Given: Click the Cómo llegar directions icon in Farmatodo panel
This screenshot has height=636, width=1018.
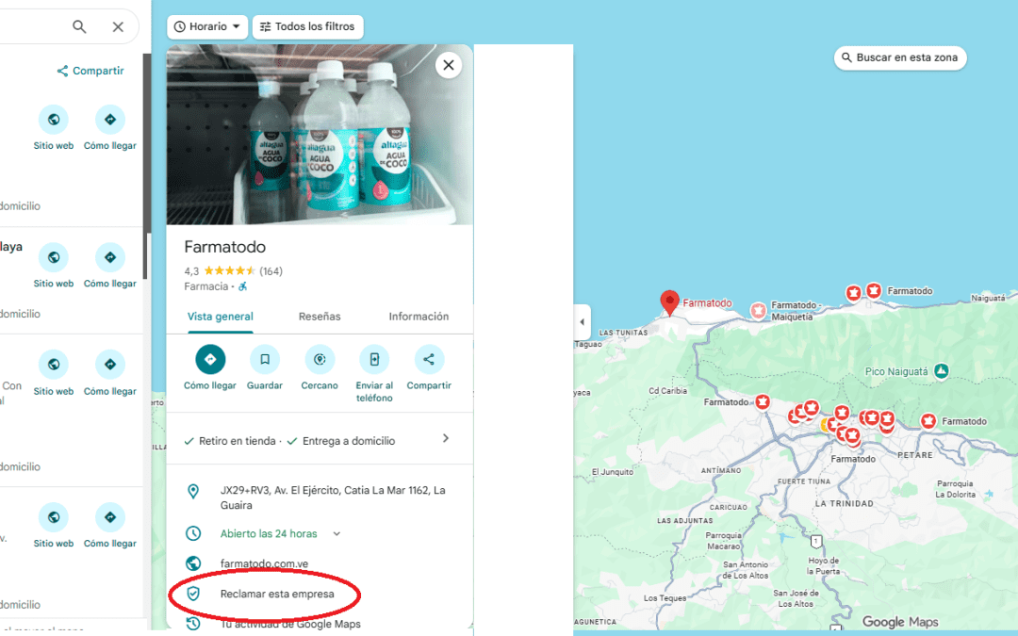Looking at the screenshot, I should pos(210,359).
